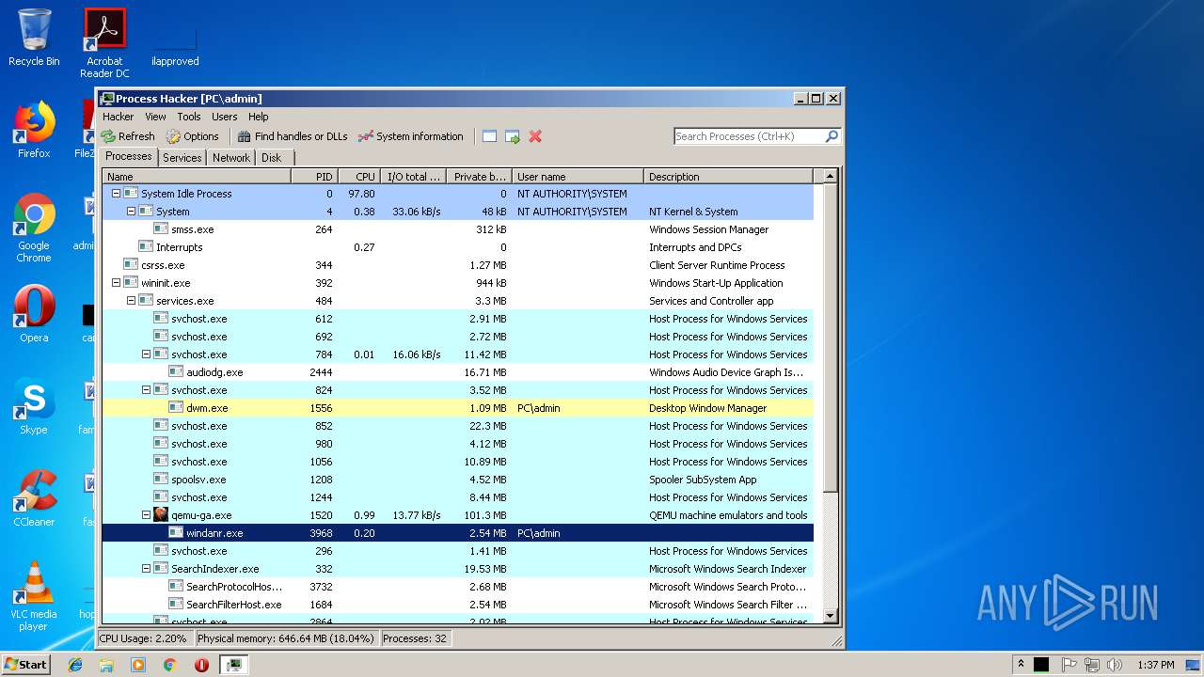Sort by the Description column header
The height and width of the screenshot is (677, 1204).
coord(728,177)
